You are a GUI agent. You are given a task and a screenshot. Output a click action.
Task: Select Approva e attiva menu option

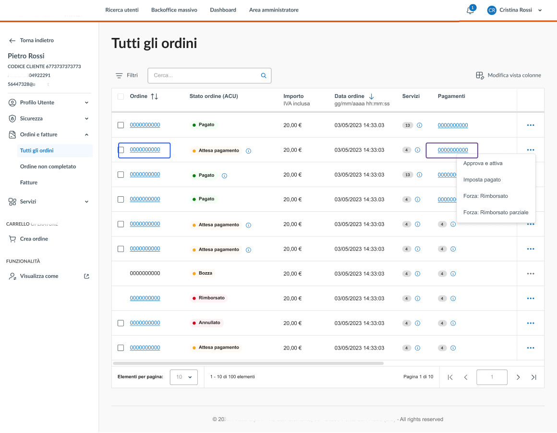[483, 164]
